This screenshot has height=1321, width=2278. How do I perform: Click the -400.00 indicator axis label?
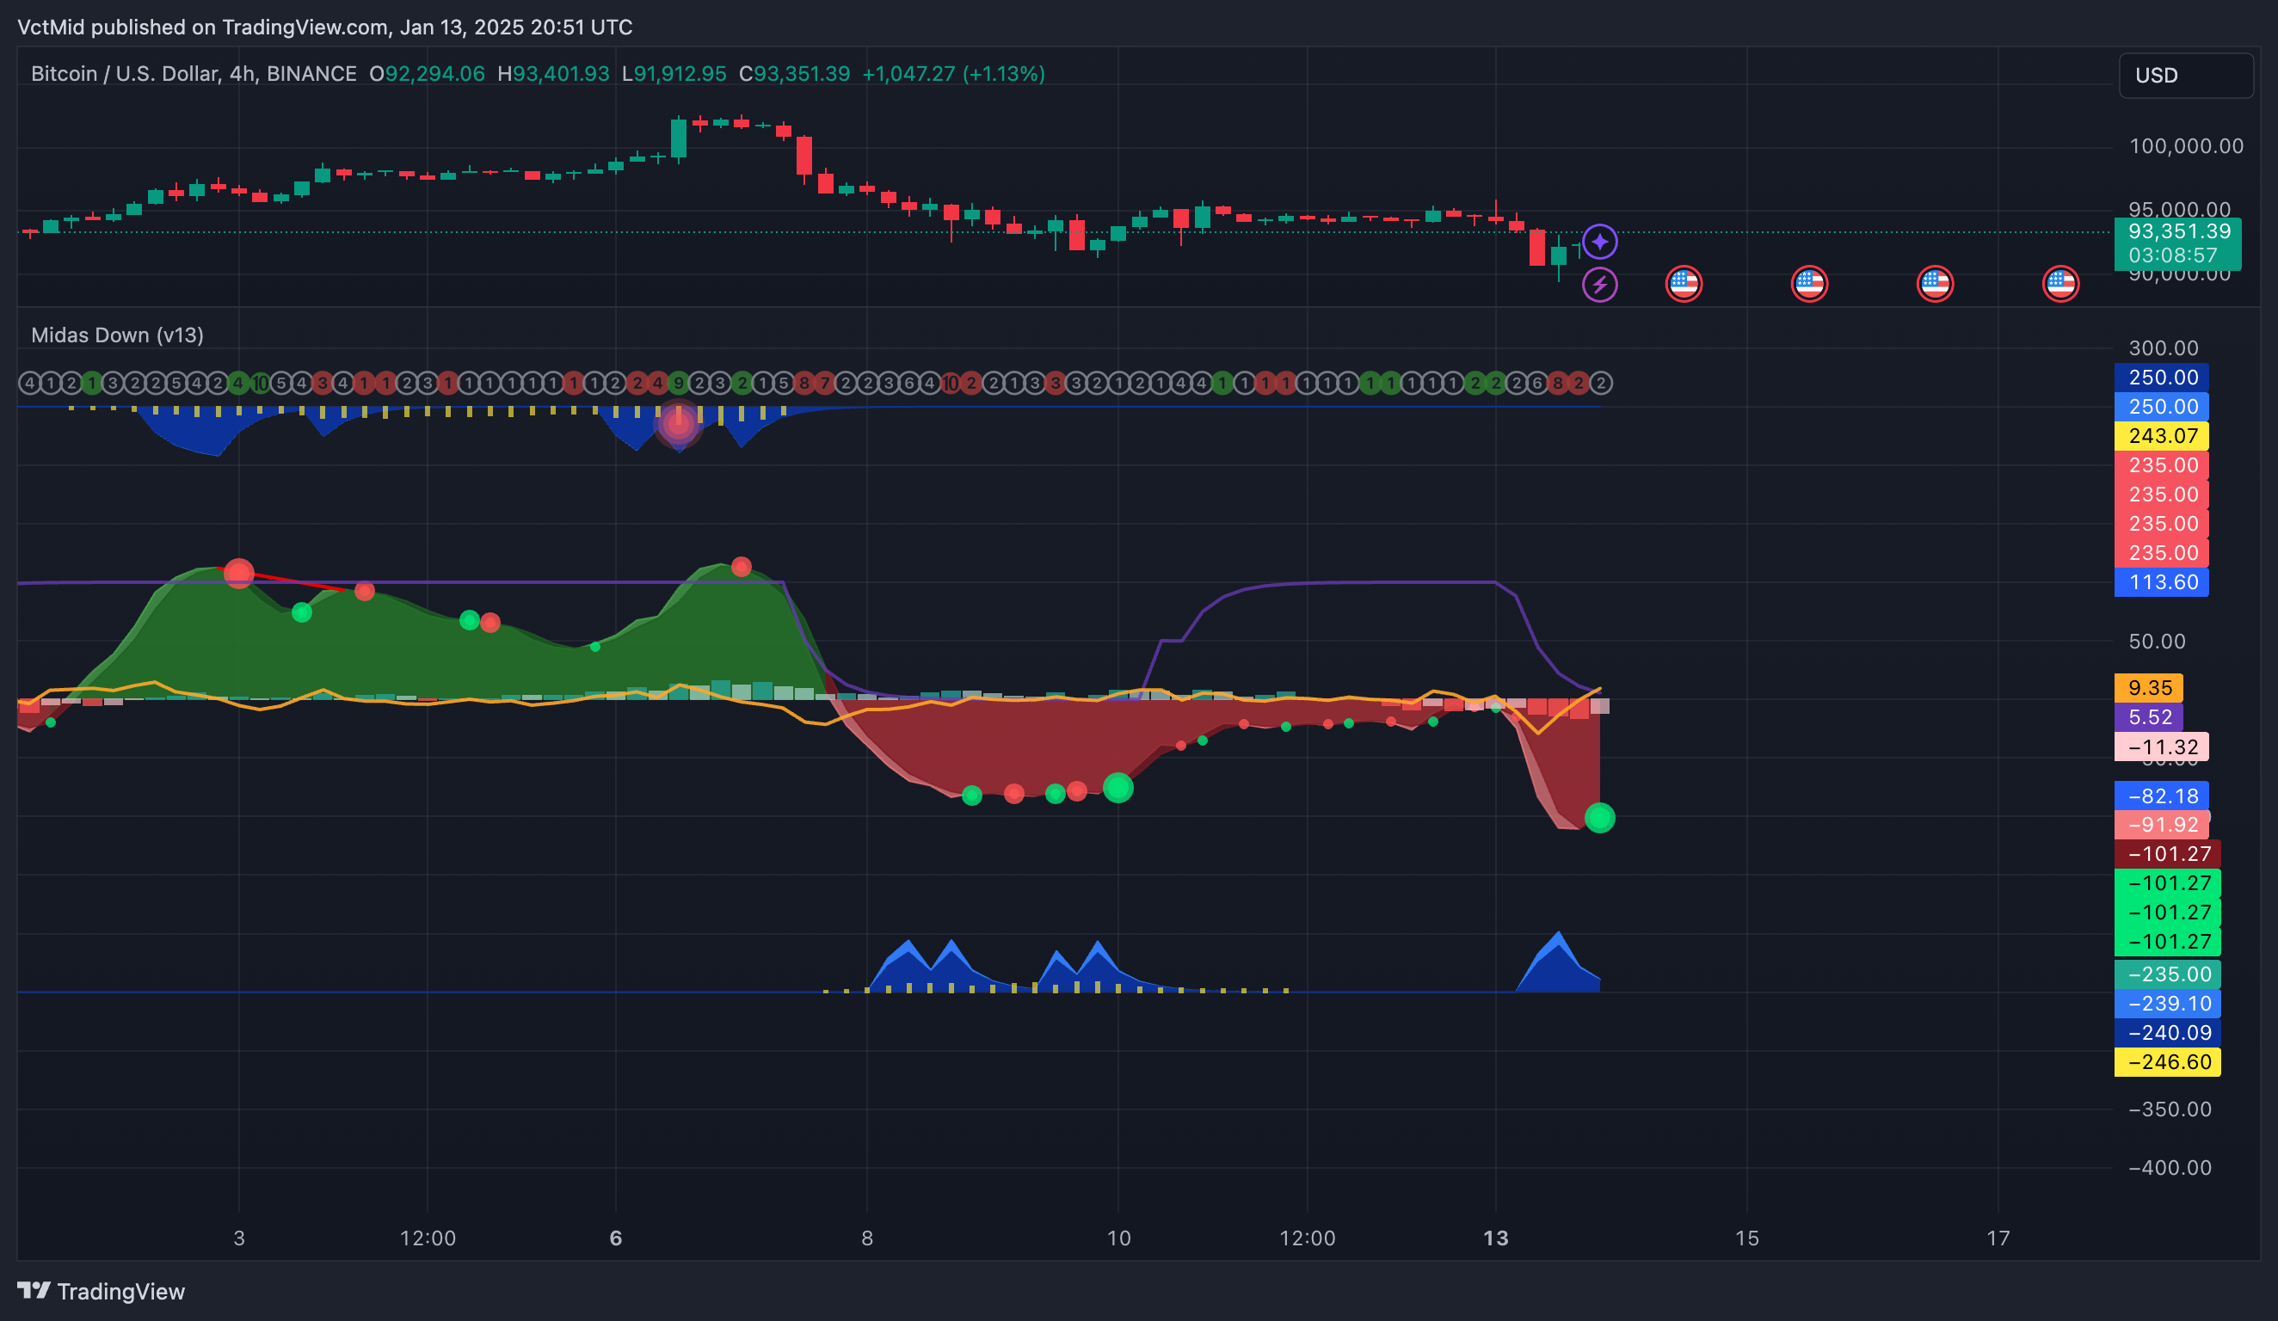click(x=2170, y=1168)
